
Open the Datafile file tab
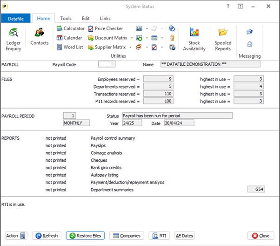[16, 19]
